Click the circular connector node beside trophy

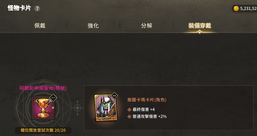(x=78, y=108)
